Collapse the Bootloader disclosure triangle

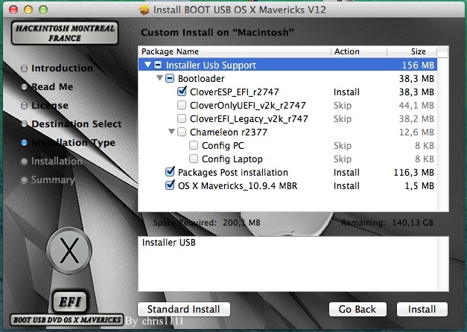click(159, 78)
